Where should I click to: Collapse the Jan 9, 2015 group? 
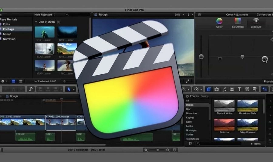click(x=36, y=22)
